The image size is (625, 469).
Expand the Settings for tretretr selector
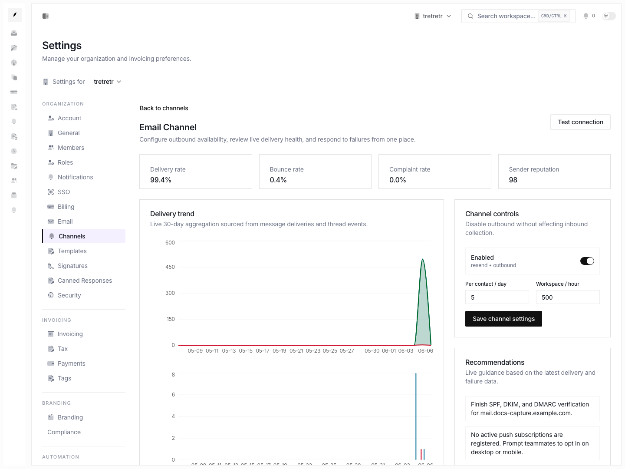tap(107, 82)
